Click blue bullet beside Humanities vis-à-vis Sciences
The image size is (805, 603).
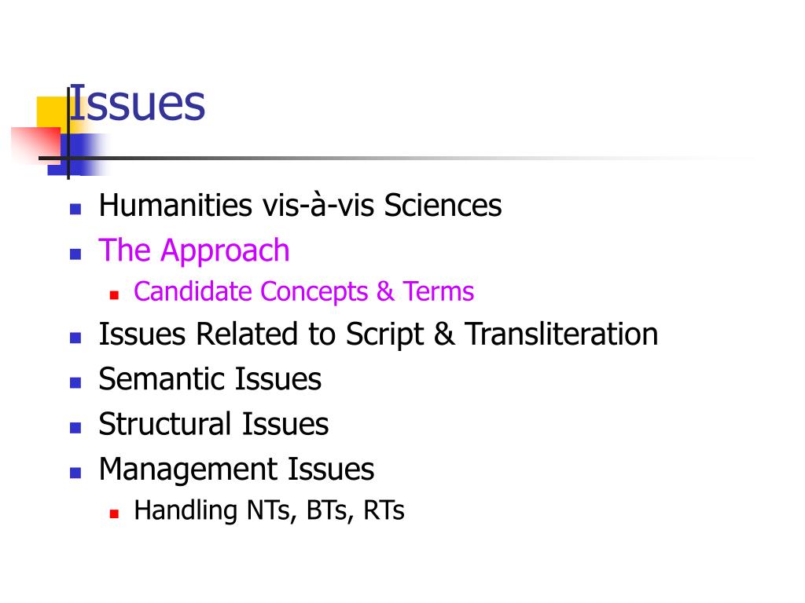[x=75, y=209]
